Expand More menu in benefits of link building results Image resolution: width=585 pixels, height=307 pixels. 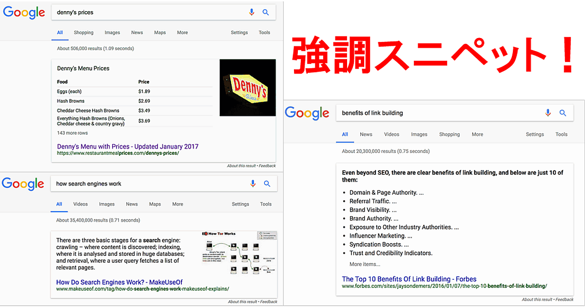pyautogui.click(x=478, y=134)
